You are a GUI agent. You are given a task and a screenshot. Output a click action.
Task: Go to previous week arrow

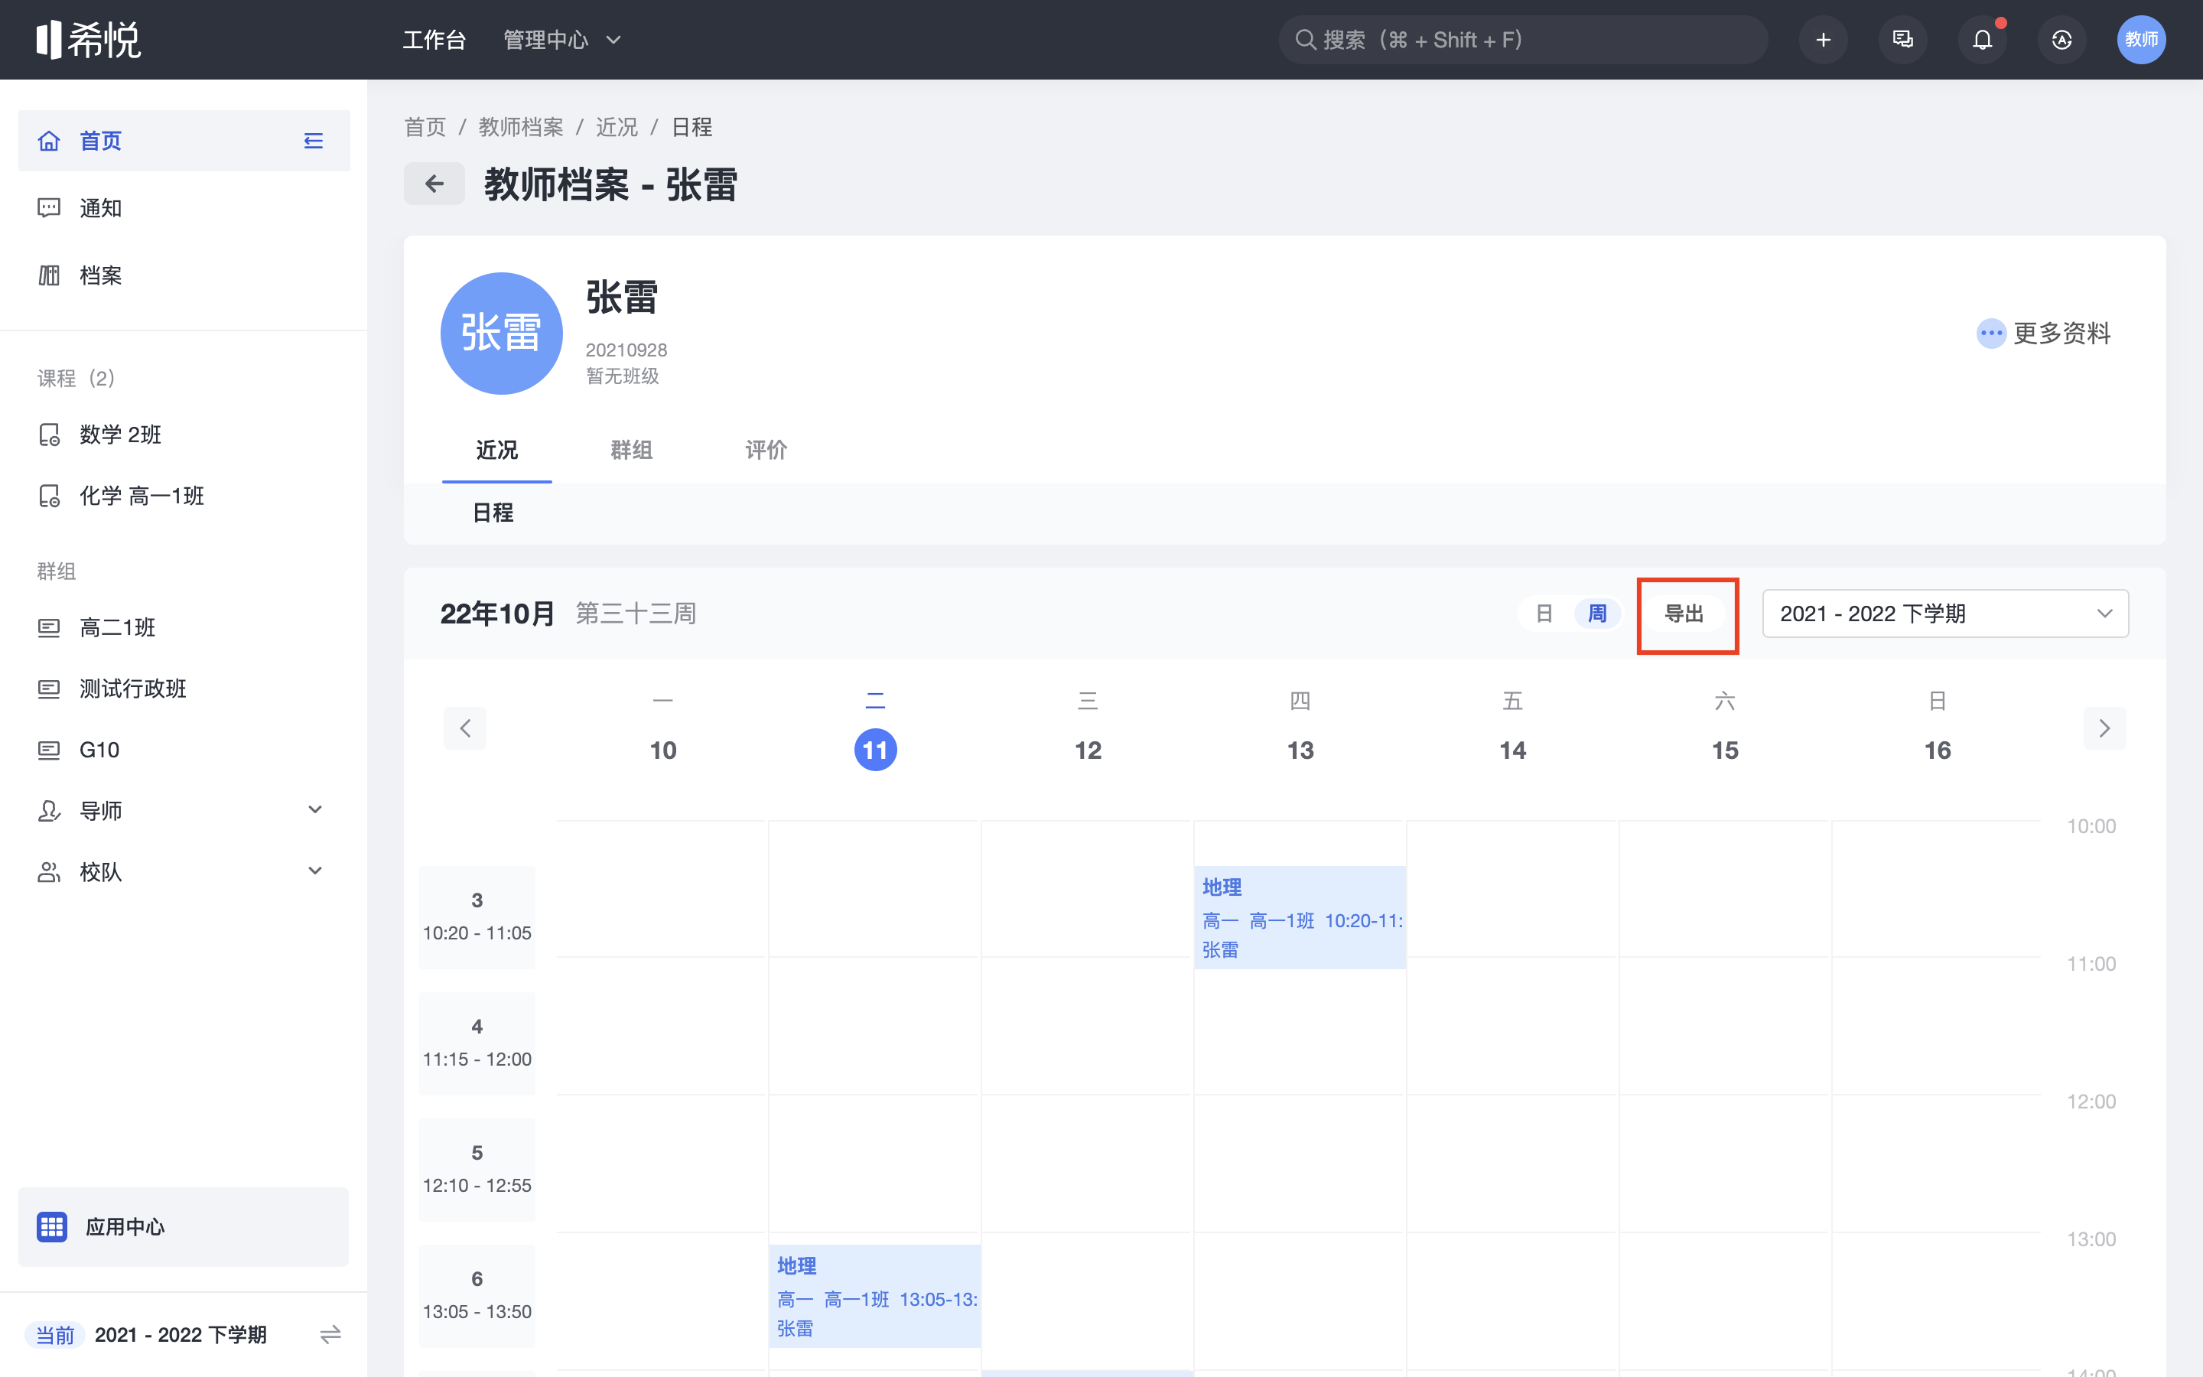465,728
